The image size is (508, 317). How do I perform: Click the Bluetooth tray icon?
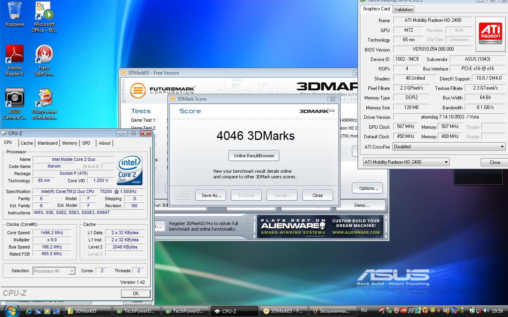point(454,311)
